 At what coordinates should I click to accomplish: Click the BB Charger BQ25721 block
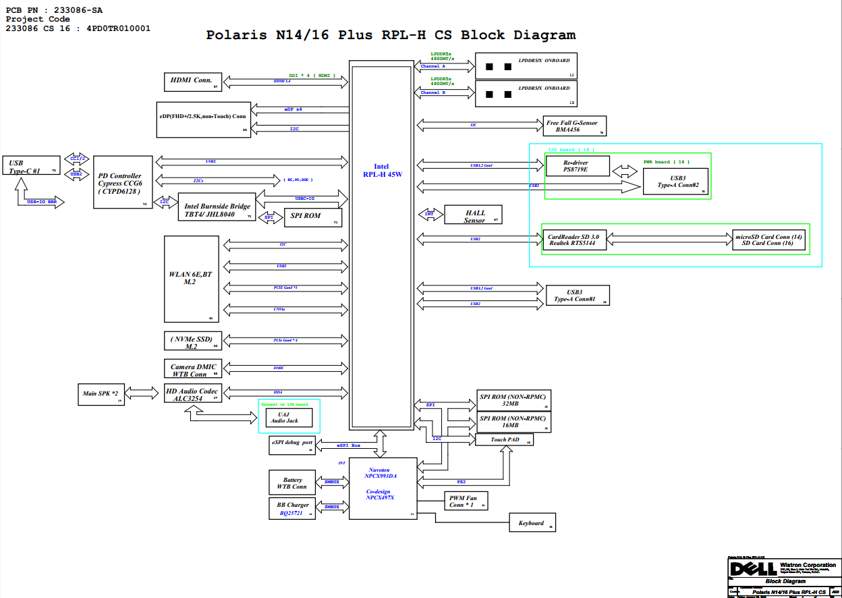pos(292,509)
